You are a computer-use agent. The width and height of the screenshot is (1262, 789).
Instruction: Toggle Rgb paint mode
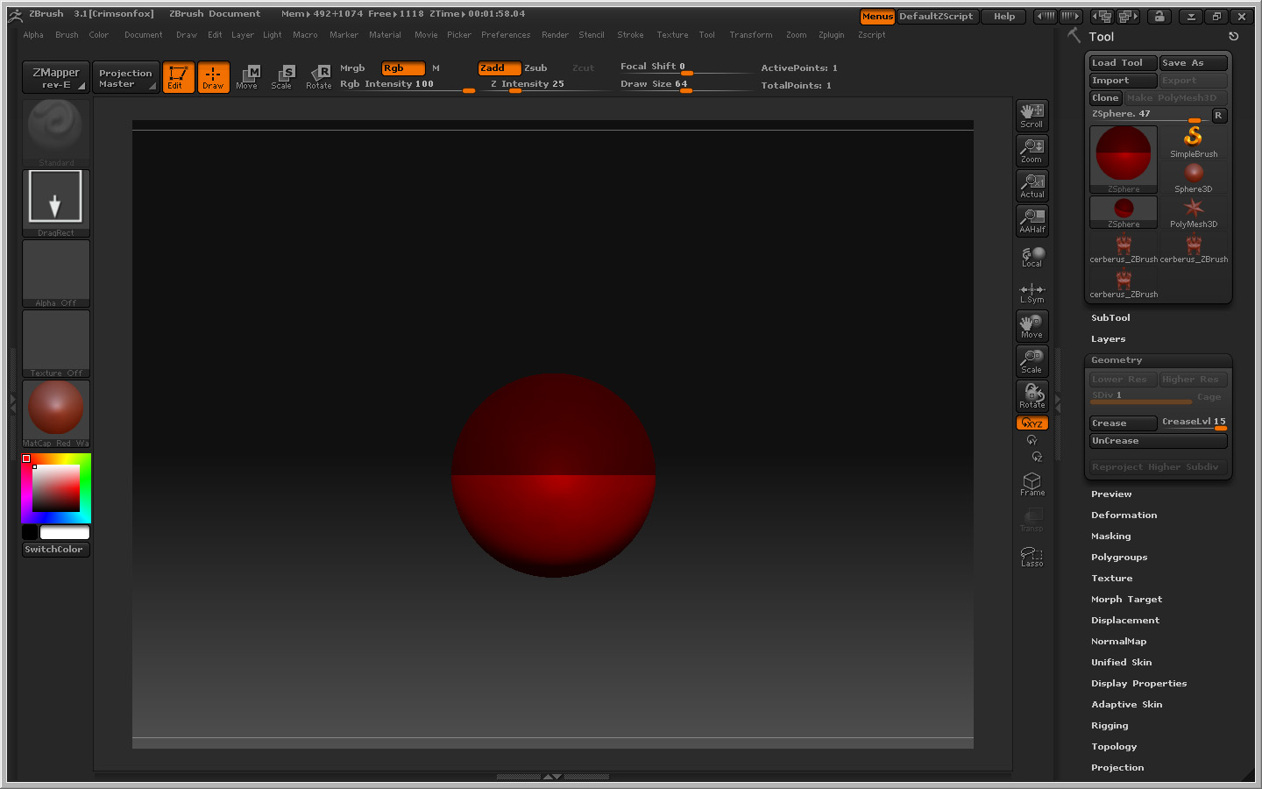402,68
